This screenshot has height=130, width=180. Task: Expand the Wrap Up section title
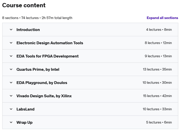tap(24, 122)
